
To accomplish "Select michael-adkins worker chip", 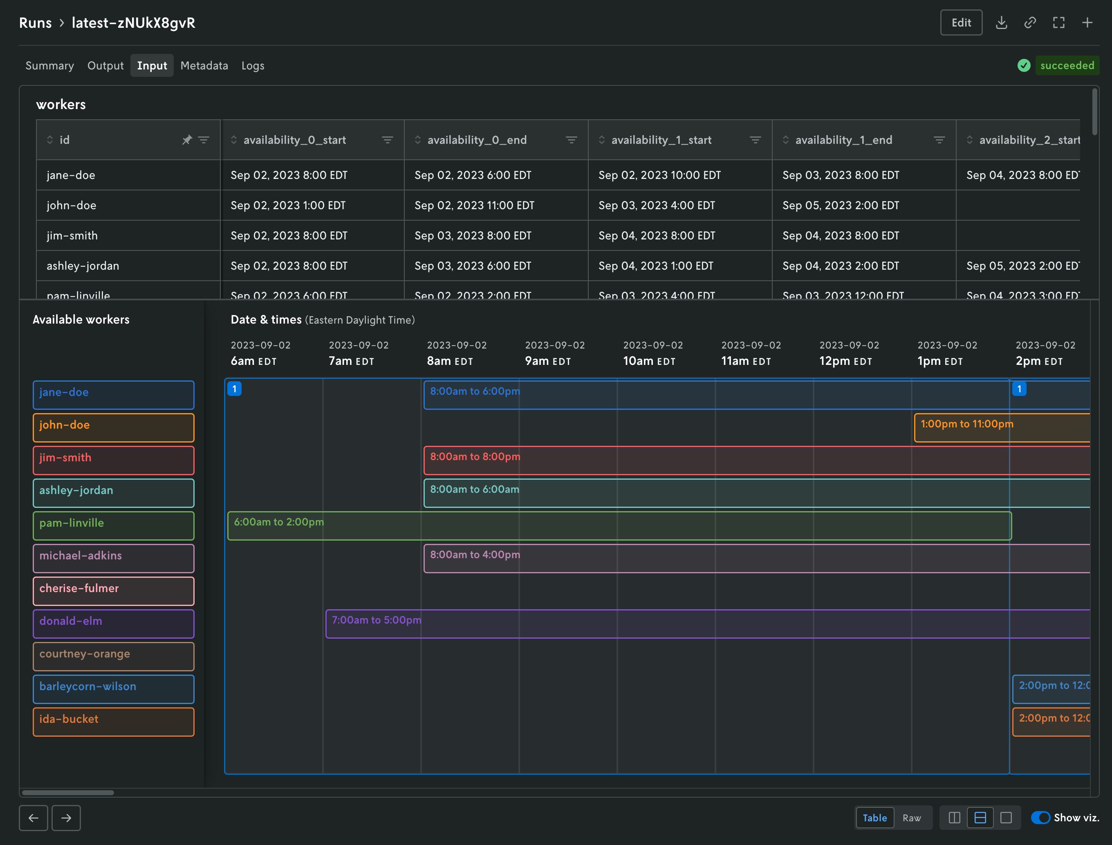I will 114,558.
